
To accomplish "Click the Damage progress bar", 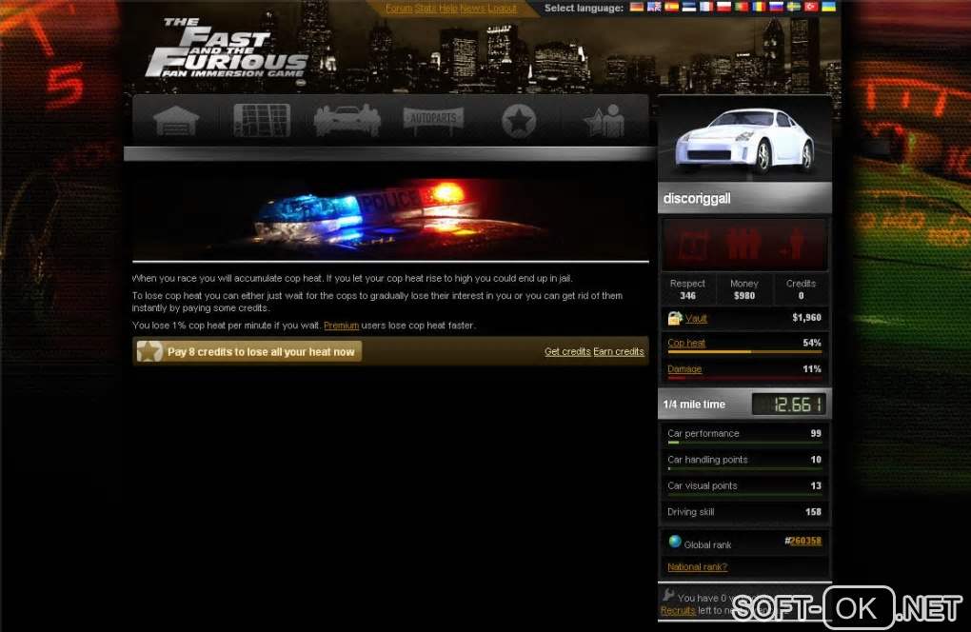I will [x=744, y=378].
